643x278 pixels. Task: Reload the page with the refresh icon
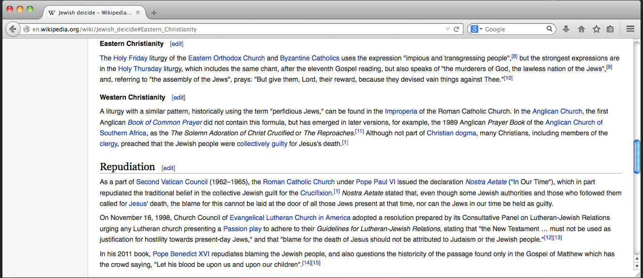click(456, 29)
